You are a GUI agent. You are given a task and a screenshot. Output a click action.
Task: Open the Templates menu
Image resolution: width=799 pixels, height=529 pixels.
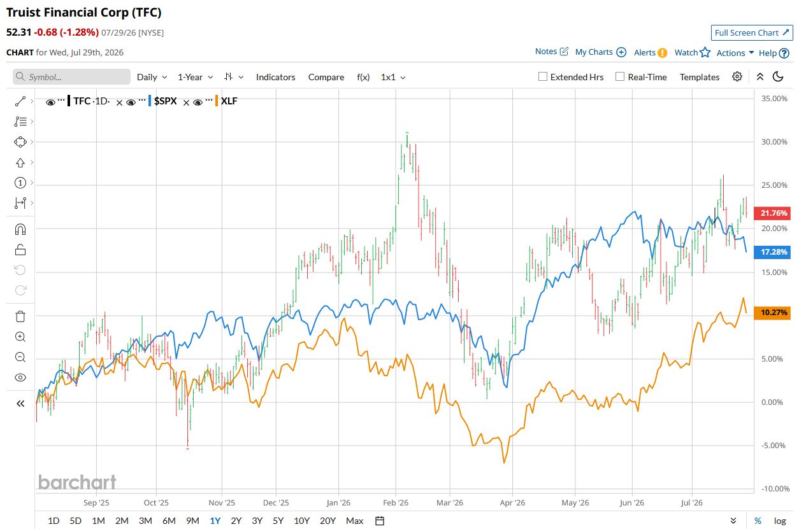700,77
